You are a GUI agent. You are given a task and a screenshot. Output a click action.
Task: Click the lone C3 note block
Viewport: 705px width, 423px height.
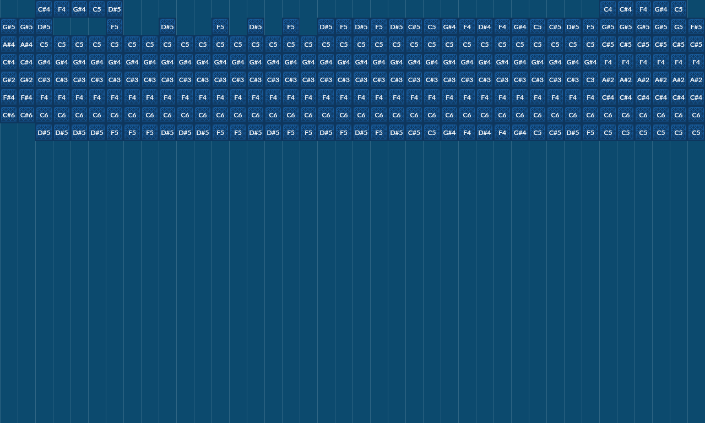pyautogui.click(x=590, y=80)
